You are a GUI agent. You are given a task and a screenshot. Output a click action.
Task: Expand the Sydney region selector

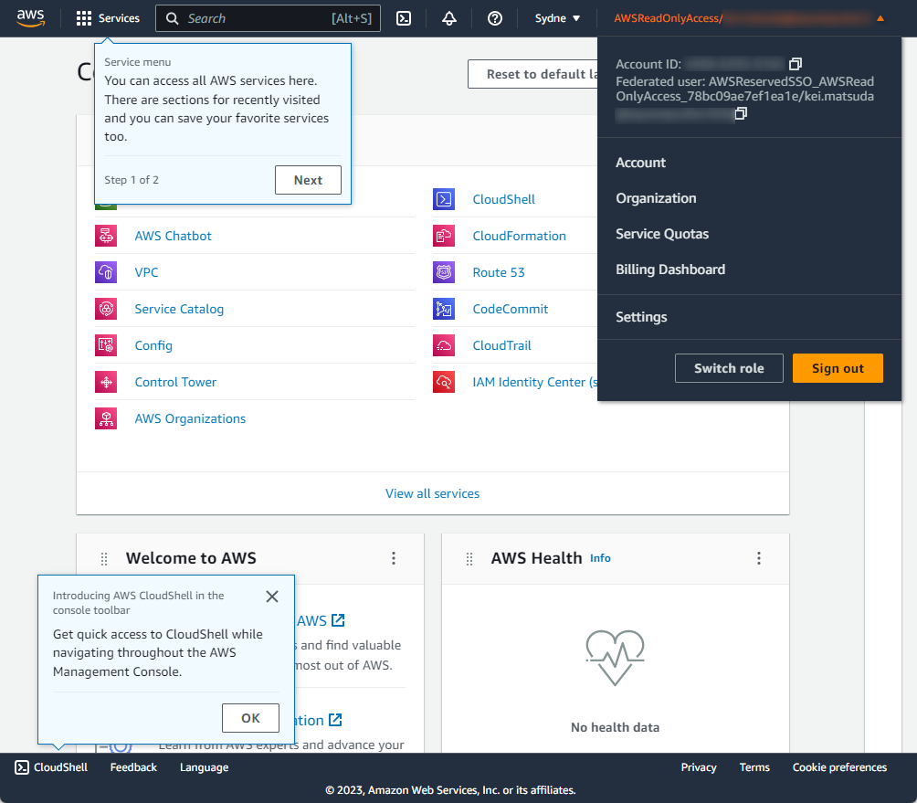557,18
